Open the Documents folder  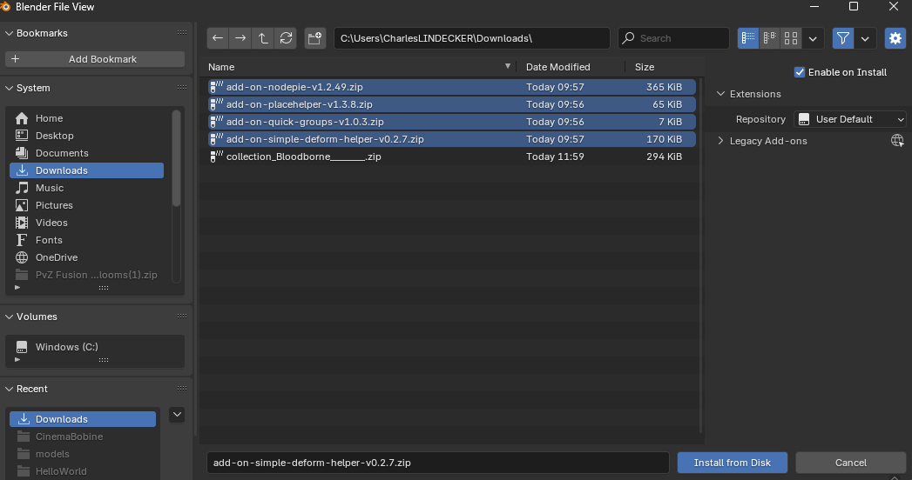coord(86,153)
